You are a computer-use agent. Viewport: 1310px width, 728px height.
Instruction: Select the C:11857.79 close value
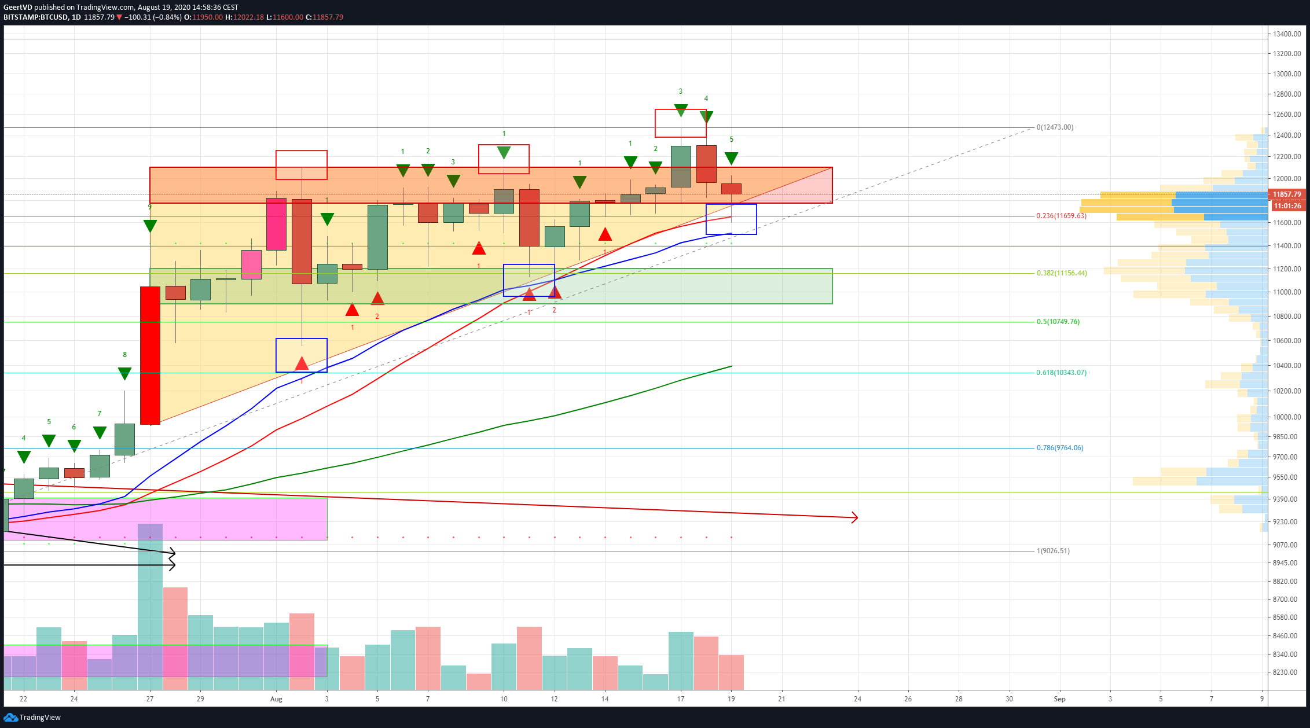(324, 17)
